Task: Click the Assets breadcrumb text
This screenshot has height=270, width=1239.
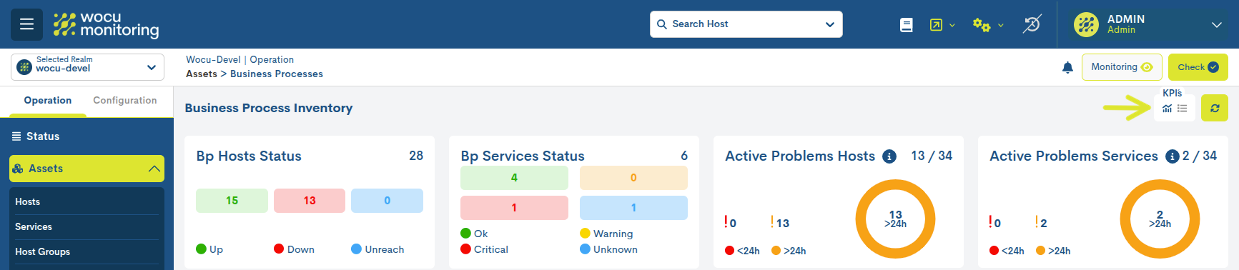Action: (x=202, y=74)
